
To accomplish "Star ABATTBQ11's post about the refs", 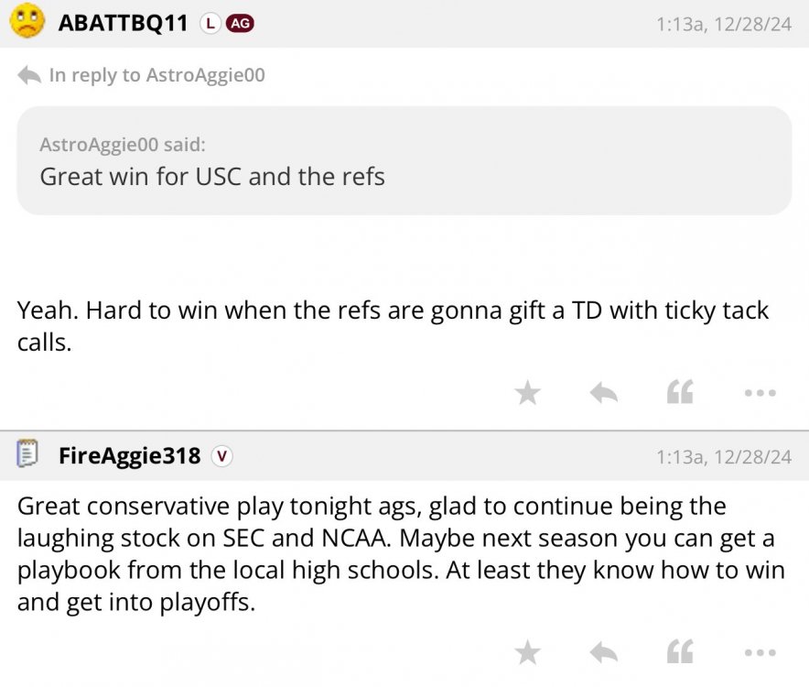I will tap(527, 393).
